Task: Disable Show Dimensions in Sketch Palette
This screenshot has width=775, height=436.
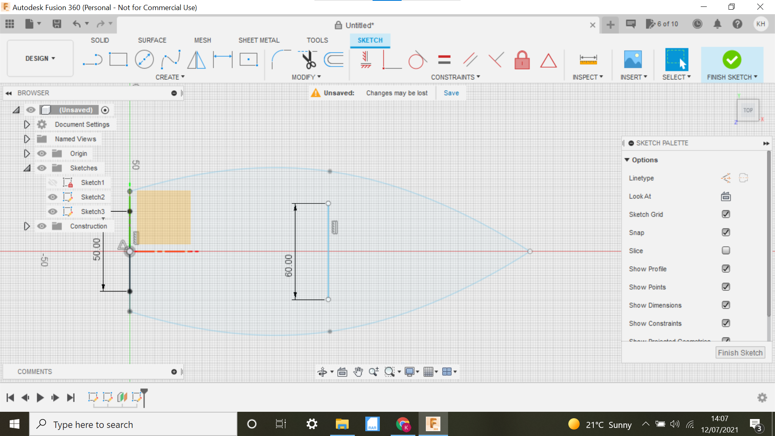Action: pos(726,305)
